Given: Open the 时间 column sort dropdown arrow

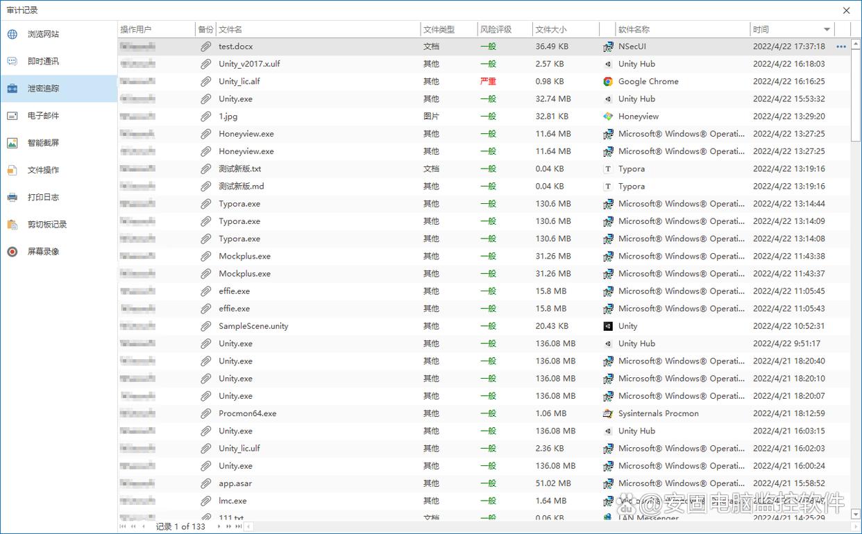Looking at the screenshot, I should [x=827, y=30].
